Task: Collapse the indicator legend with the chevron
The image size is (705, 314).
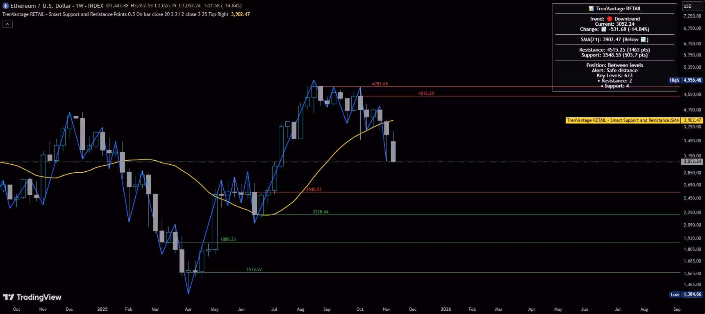Action: tap(7, 24)
